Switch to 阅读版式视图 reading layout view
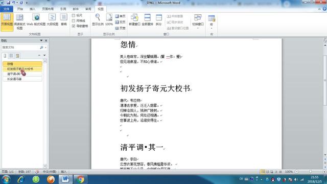This screenshot has width=327, height=184. pyautogui.click(x=19, y=22)
